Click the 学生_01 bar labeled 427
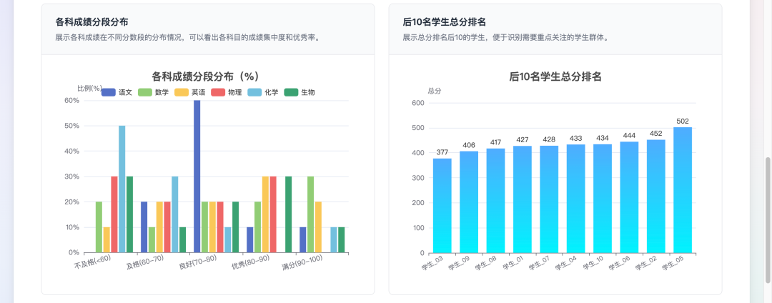772x303 pixels. coord(523,199)
